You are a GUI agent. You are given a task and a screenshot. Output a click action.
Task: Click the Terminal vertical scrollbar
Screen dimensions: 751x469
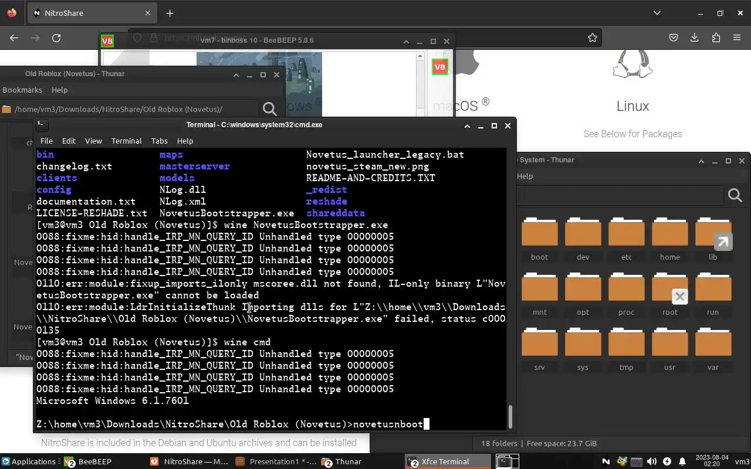click(510, 416)
